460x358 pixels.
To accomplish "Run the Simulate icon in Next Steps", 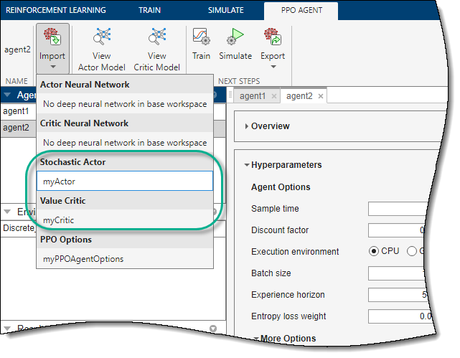I will click(x=235, y=37).
